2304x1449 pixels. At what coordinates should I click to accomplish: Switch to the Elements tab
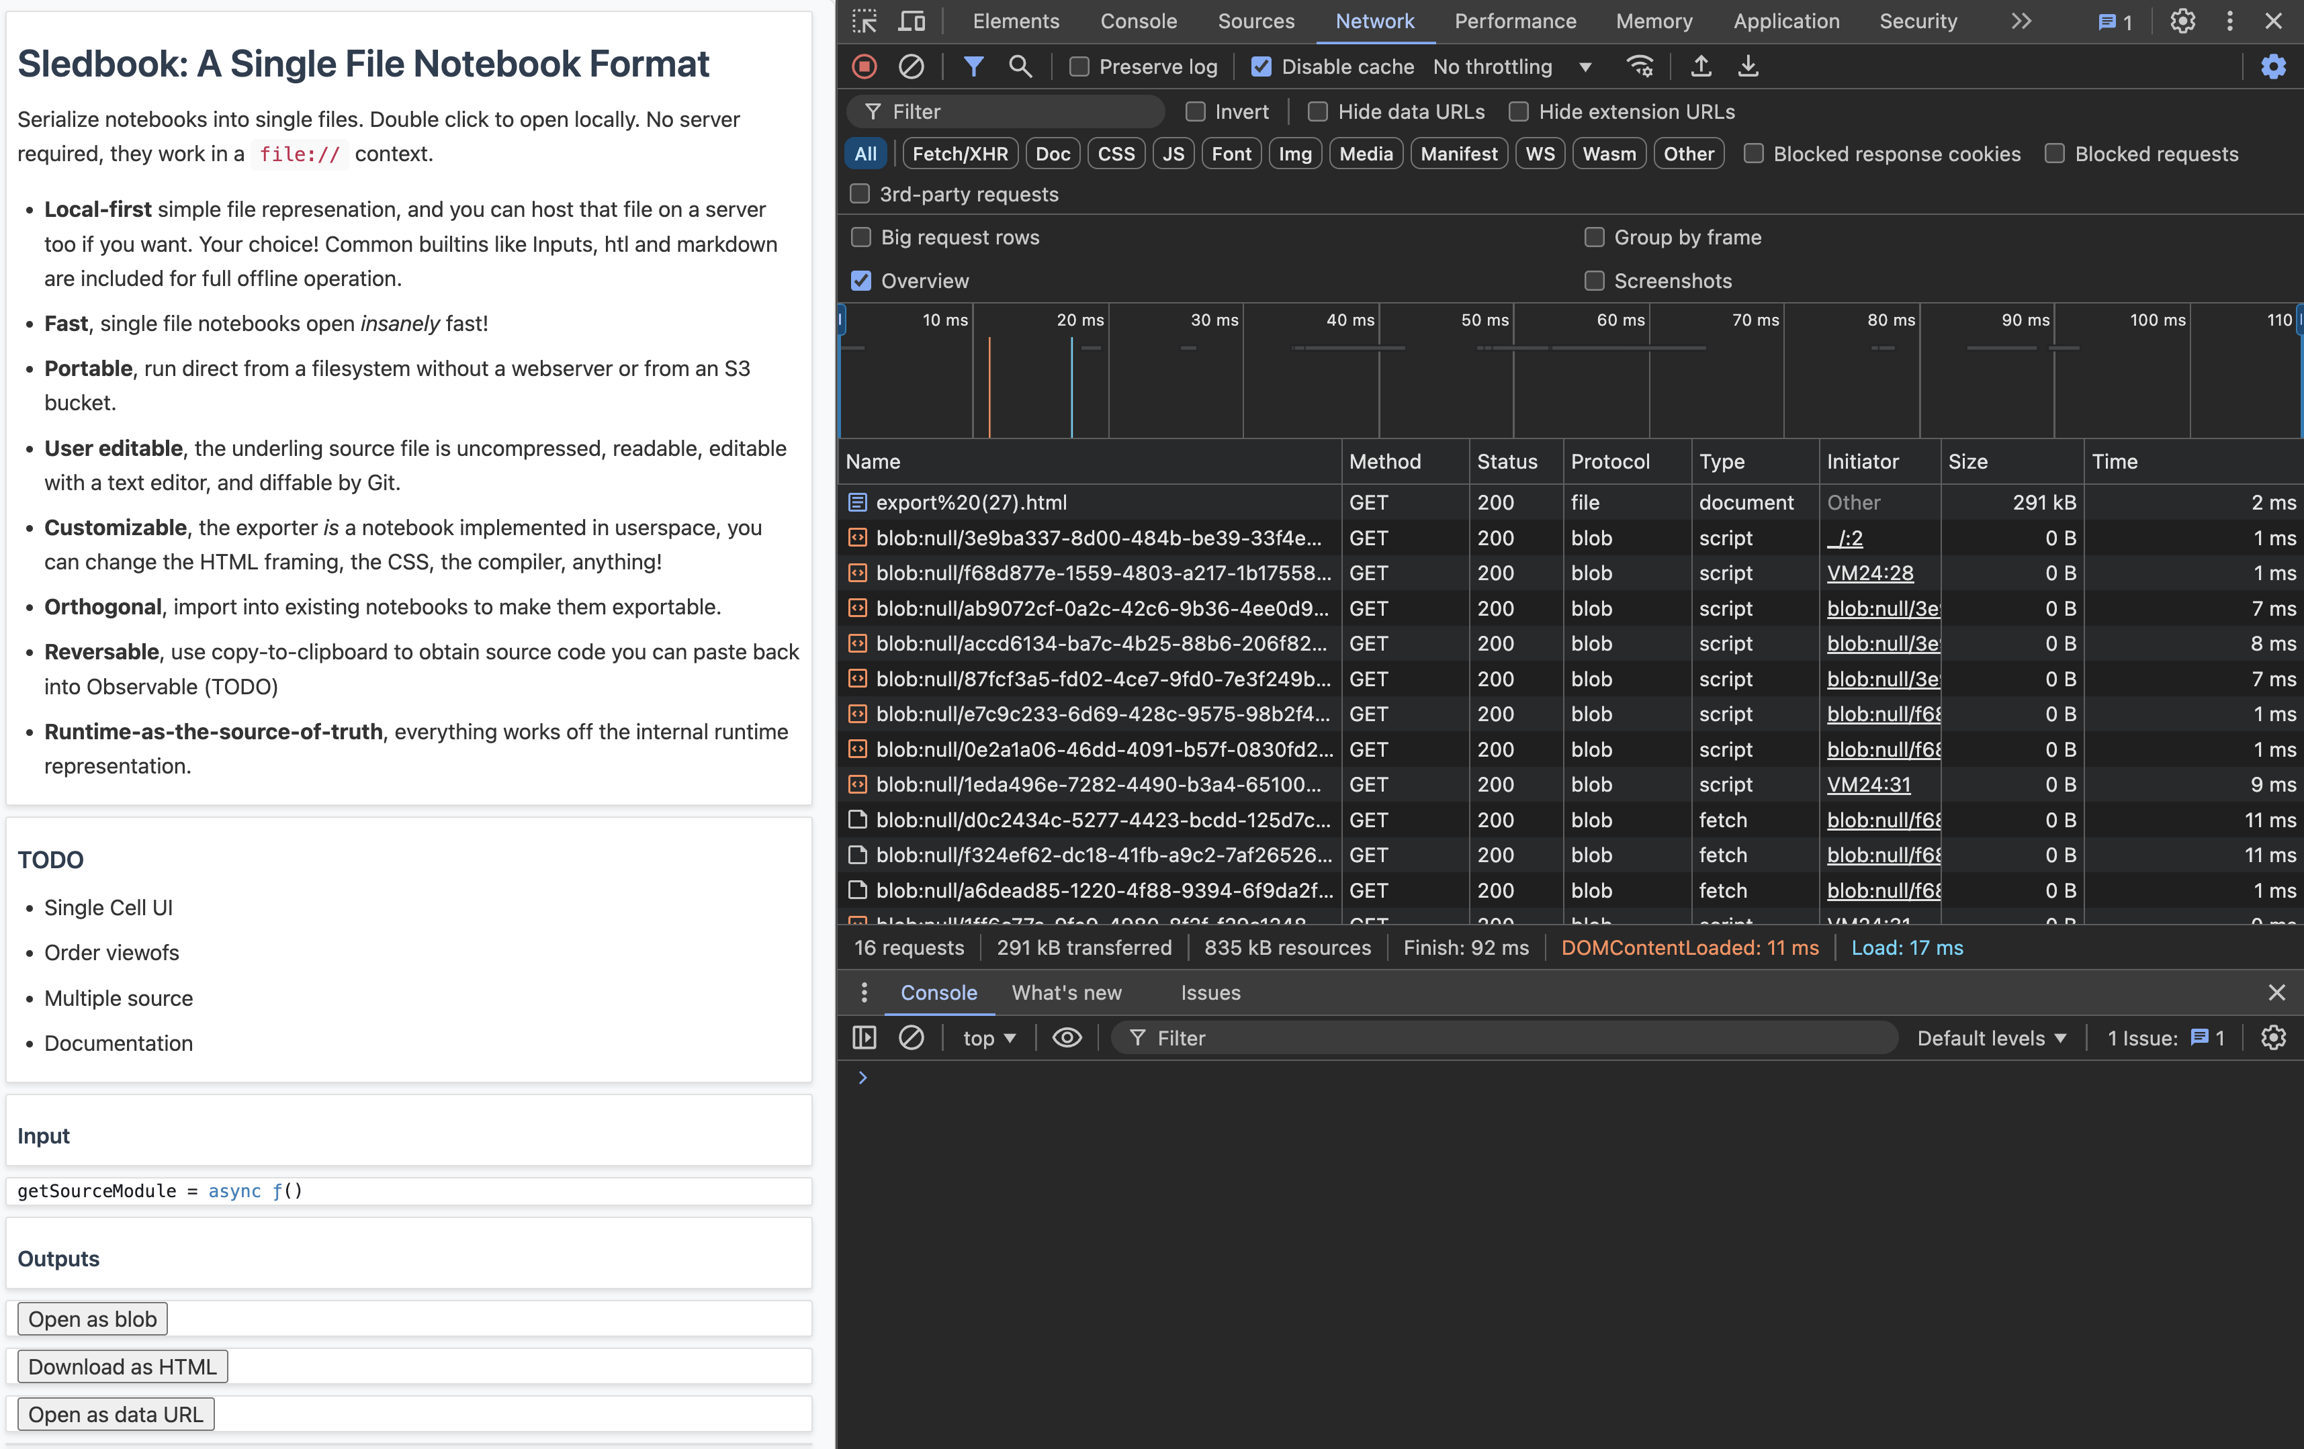[1015, 21]
